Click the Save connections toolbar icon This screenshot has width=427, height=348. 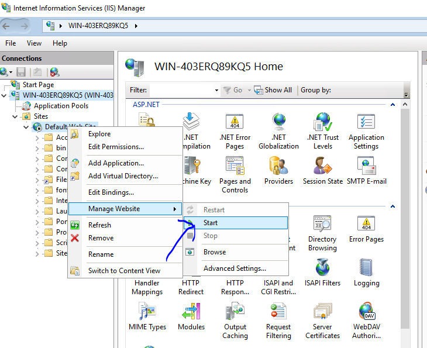(21, 72)
